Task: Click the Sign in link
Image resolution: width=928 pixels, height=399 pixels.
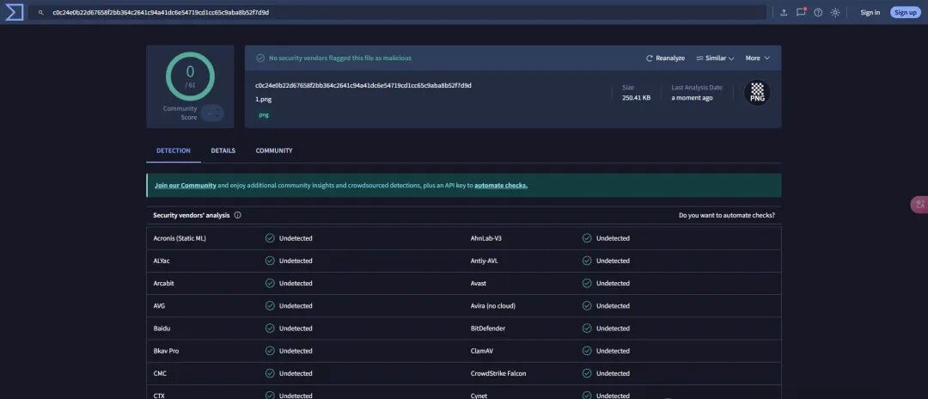Action: 870,12
